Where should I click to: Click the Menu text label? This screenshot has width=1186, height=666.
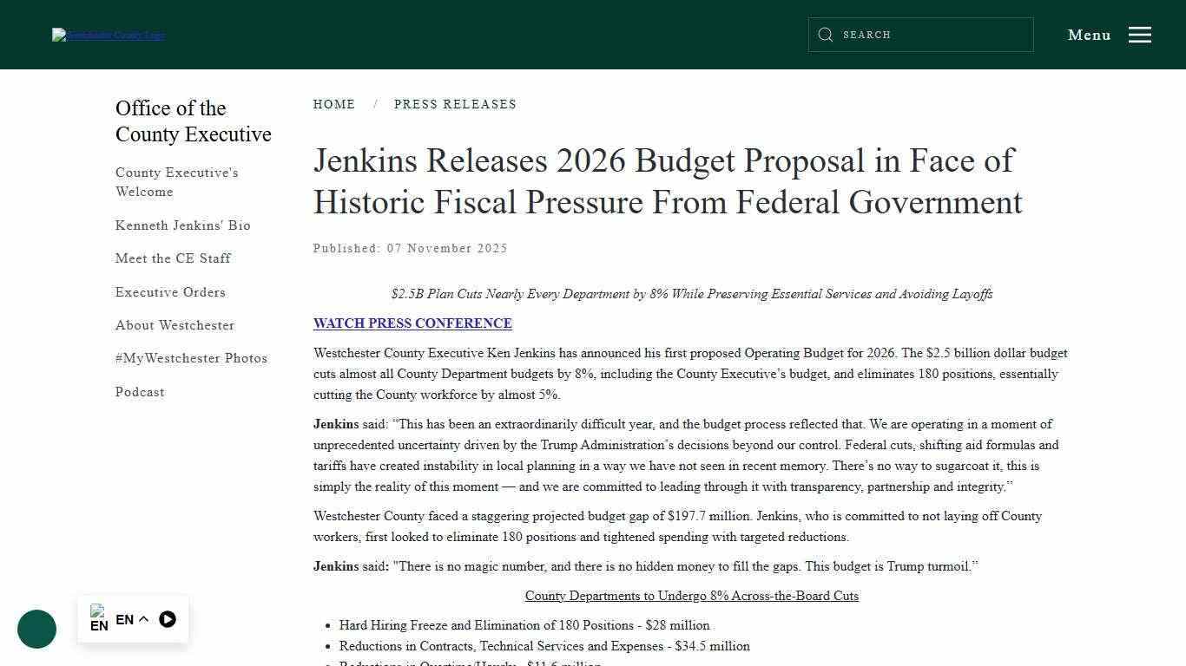coord(1089,35)
